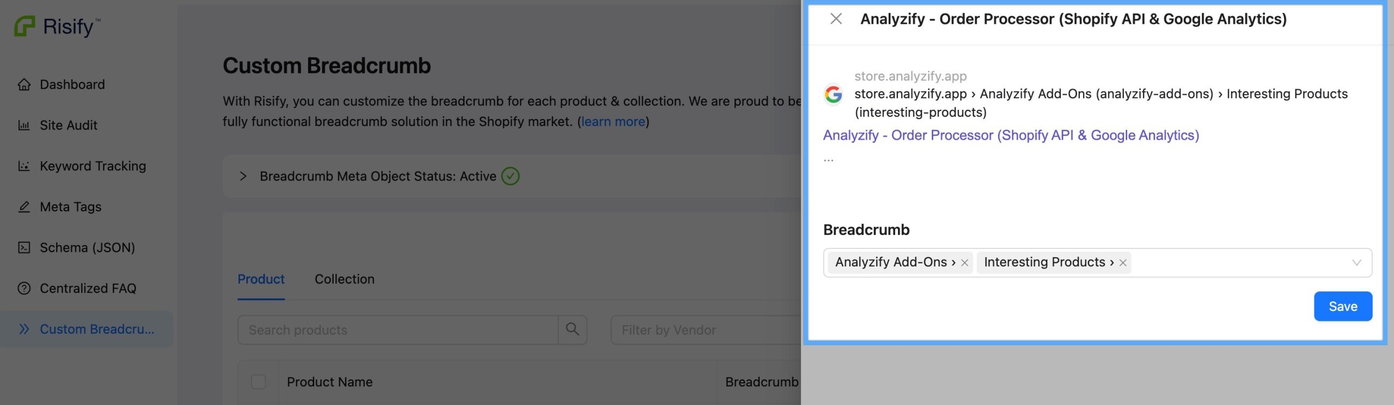Switch to the Collection tab
The image size is (1394, 405).
pyautogui.click(x=345, y=279)
